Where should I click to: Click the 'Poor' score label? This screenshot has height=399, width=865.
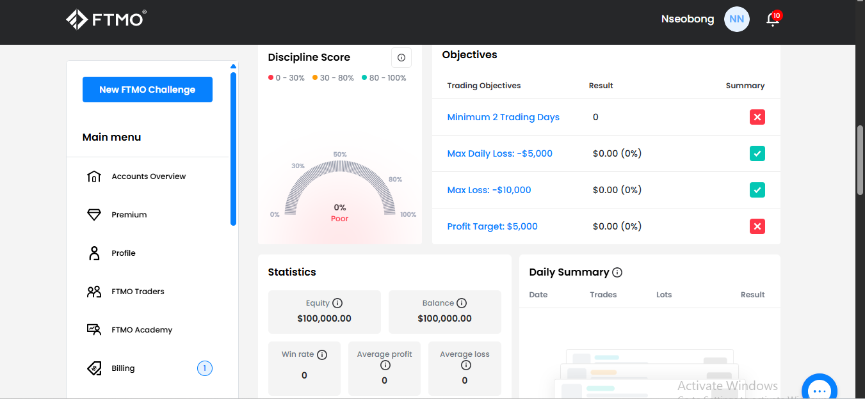point(340,219)
